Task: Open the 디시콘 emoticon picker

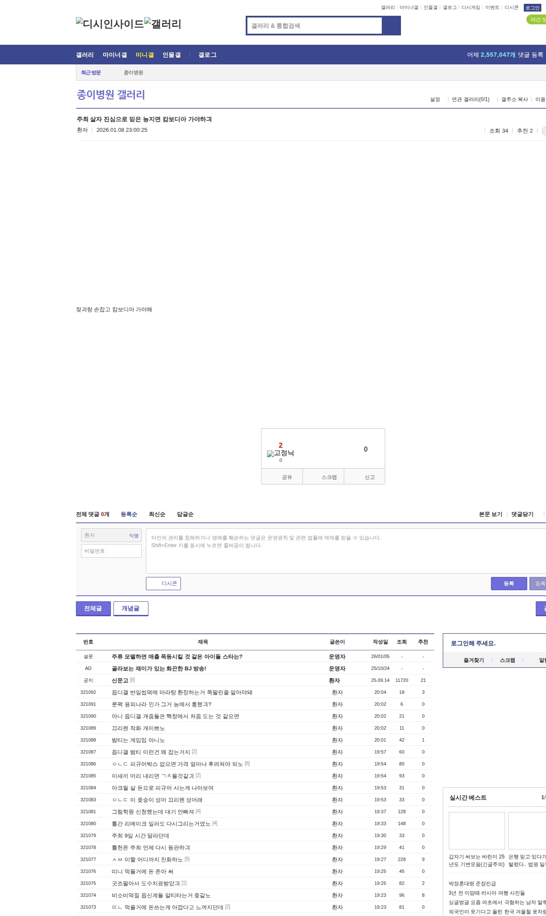Action: pyautogui.click(x=163, y=583)
